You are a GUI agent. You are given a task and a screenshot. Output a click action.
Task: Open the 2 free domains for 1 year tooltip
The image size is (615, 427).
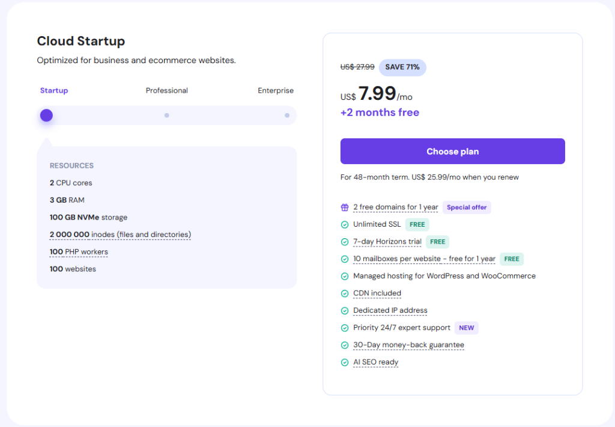[395, 207]
